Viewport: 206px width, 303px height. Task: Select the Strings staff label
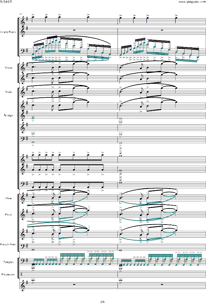(9, 115)
